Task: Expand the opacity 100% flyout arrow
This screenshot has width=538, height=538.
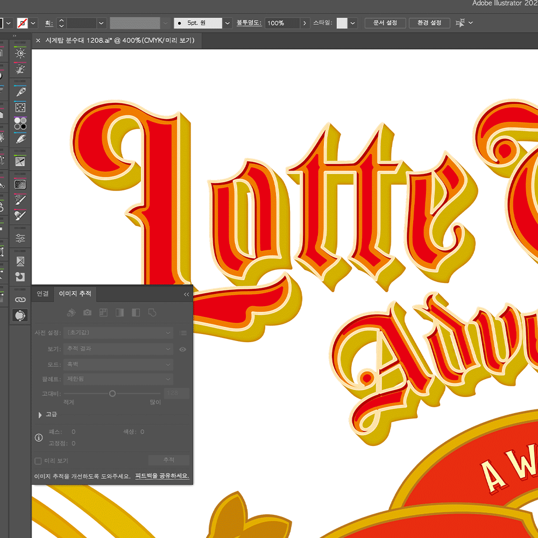Action: [x=305, y=23]
